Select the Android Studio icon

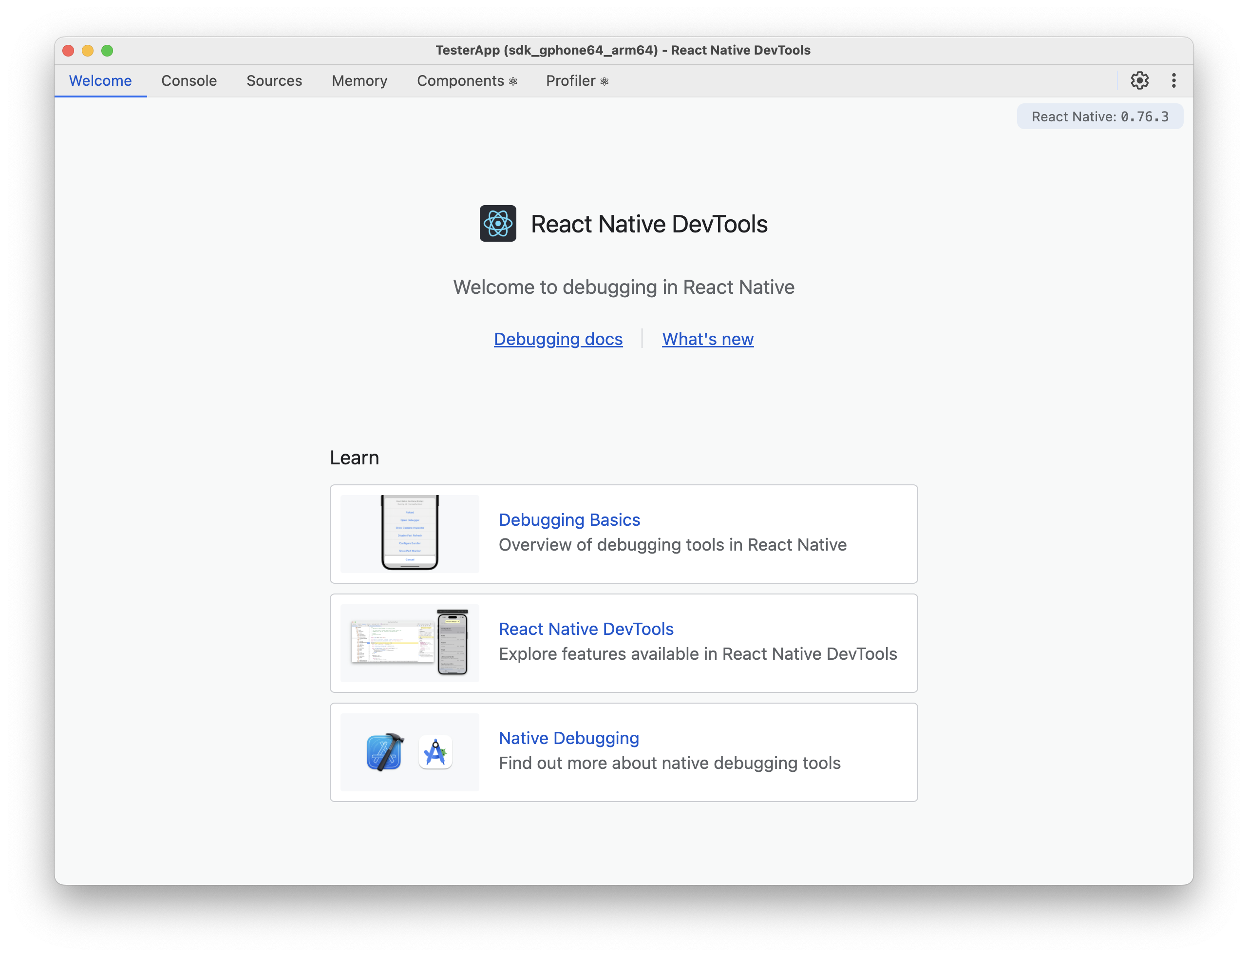coord(435,752)
